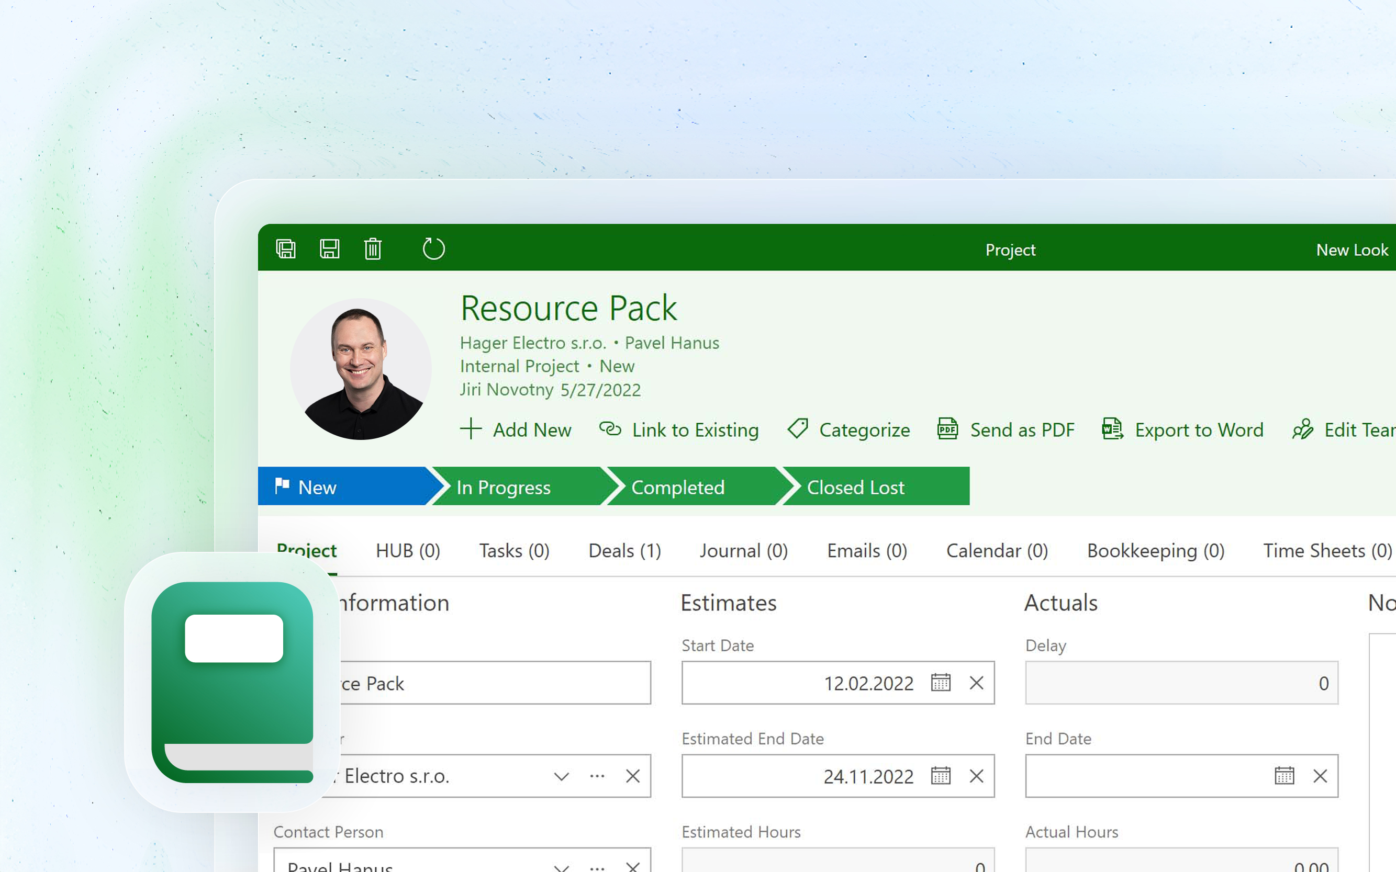Click the project name field containing Pack
The height and width of the screenshot is (872, 1396).
(462, 683)
